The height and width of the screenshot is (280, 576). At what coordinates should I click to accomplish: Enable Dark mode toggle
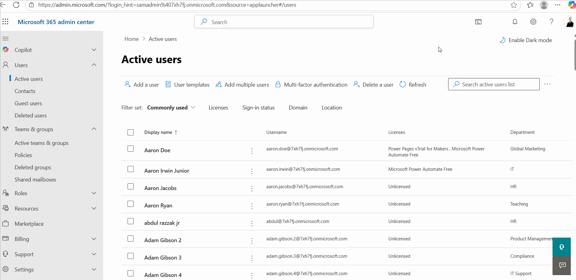pyautogui.click(x=525, y=40)
